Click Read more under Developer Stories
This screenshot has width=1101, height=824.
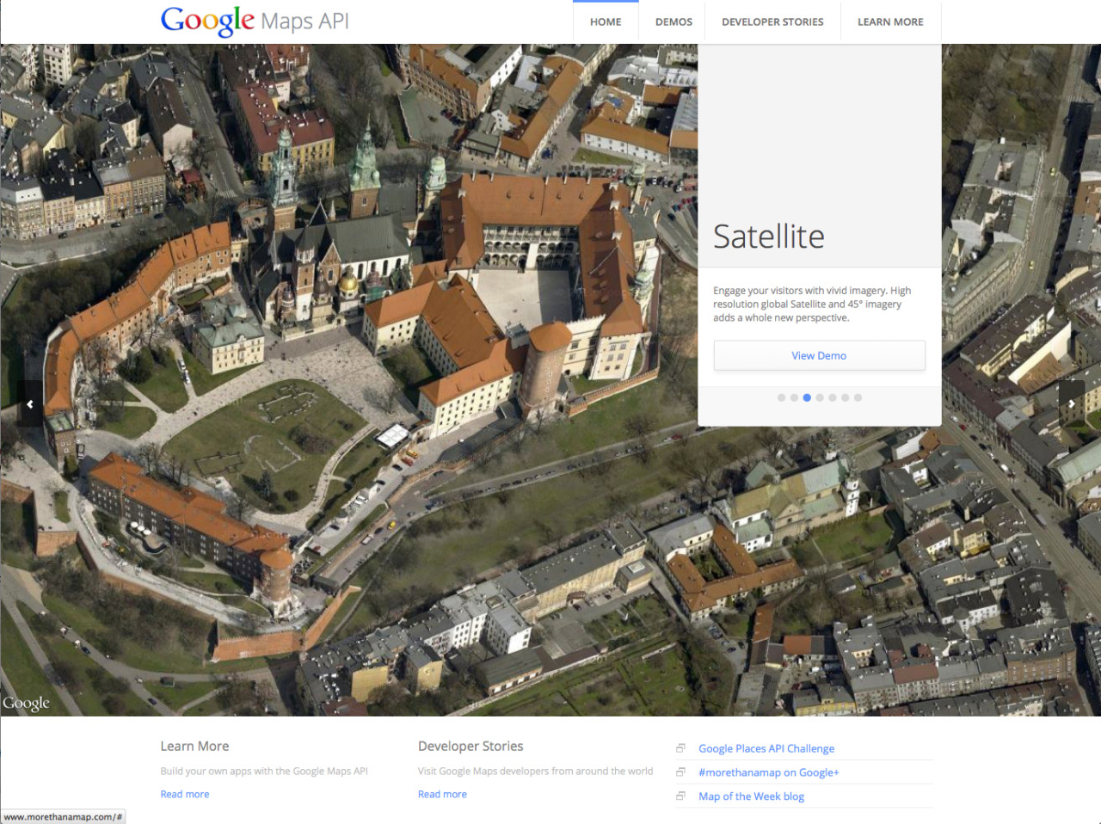pos(442,794)
